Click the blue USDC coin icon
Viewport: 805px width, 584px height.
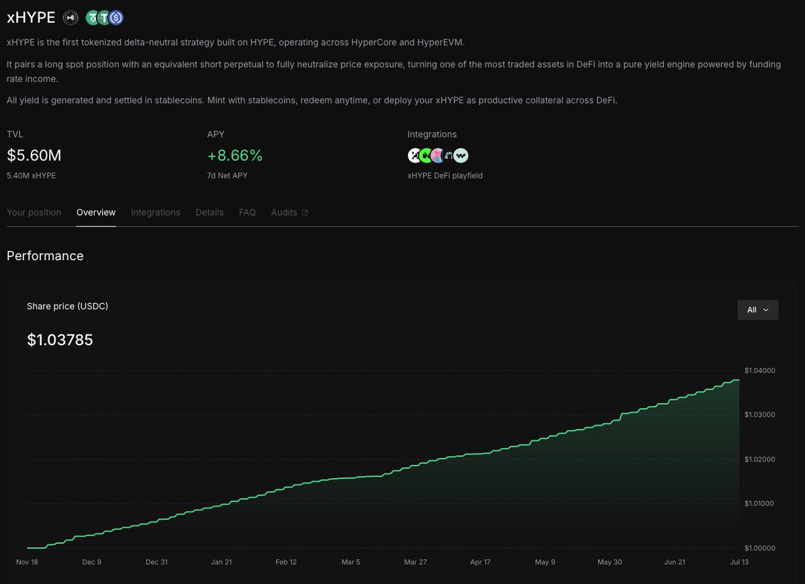tap(116, 18)
